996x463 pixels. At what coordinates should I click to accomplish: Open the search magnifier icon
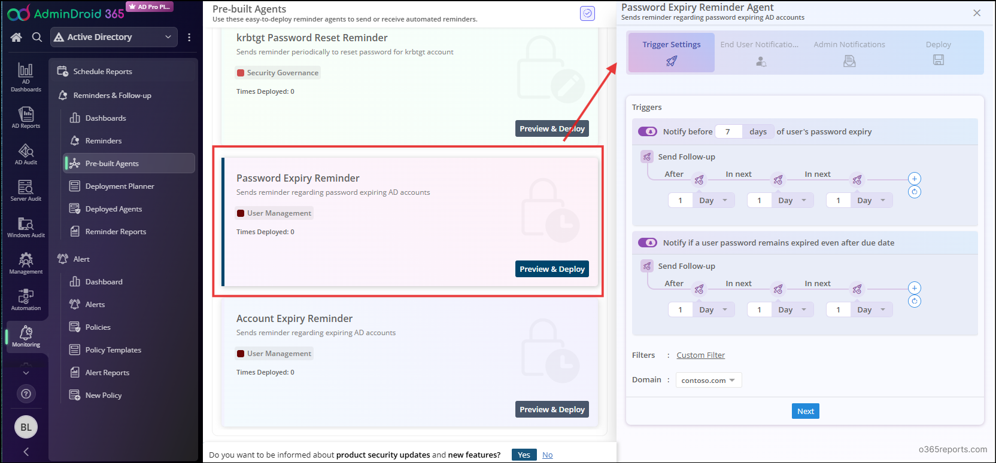click(x=37, y=37)
